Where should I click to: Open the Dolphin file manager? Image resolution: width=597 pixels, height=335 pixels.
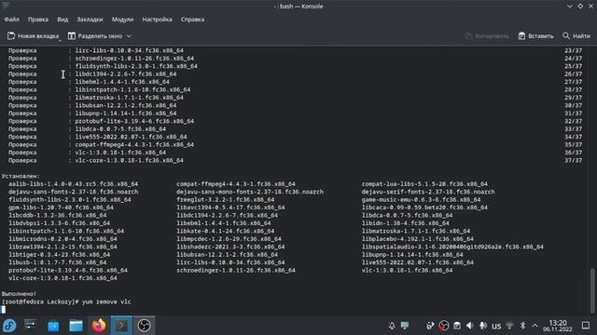[x=76, y=326]
